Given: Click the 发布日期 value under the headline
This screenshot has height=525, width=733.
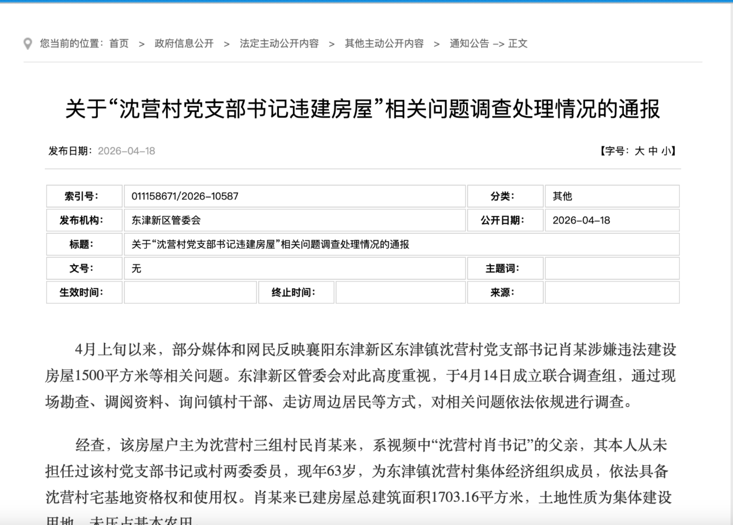Looking at the screenshot, I should pyautogui.click(x=126, y=151).
